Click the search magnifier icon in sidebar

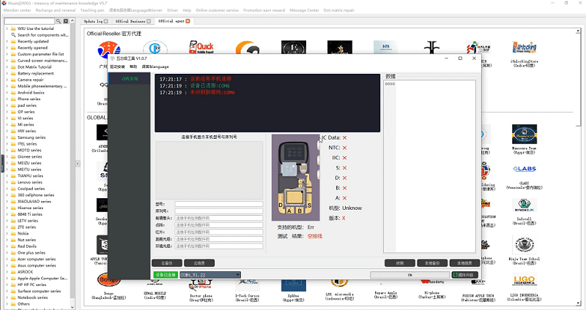tap(59, 21)
